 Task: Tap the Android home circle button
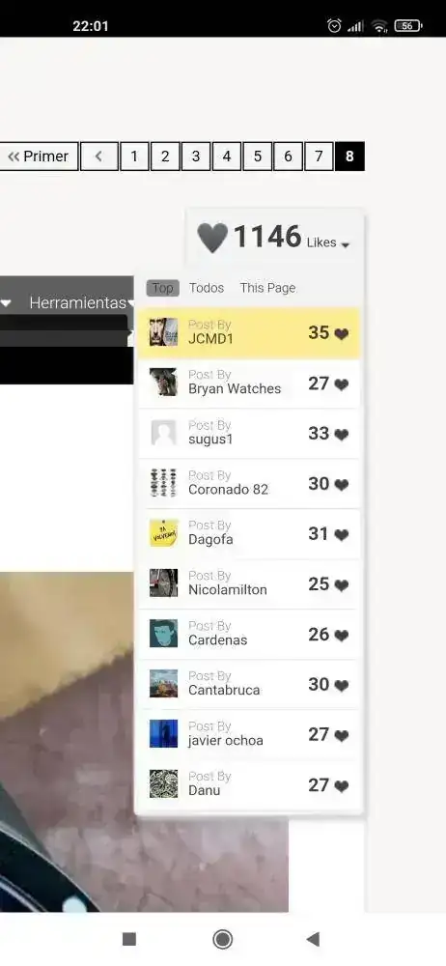click(x=222, y=939)
